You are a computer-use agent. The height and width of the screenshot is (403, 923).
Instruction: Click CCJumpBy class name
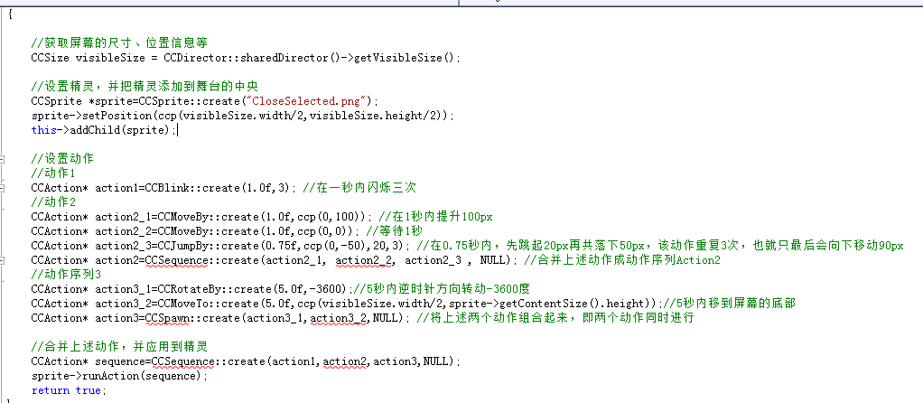(185, 246)
